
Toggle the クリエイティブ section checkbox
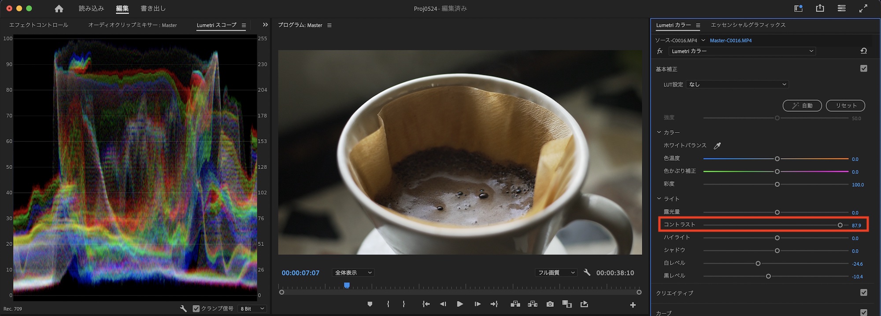click(863, 293)
